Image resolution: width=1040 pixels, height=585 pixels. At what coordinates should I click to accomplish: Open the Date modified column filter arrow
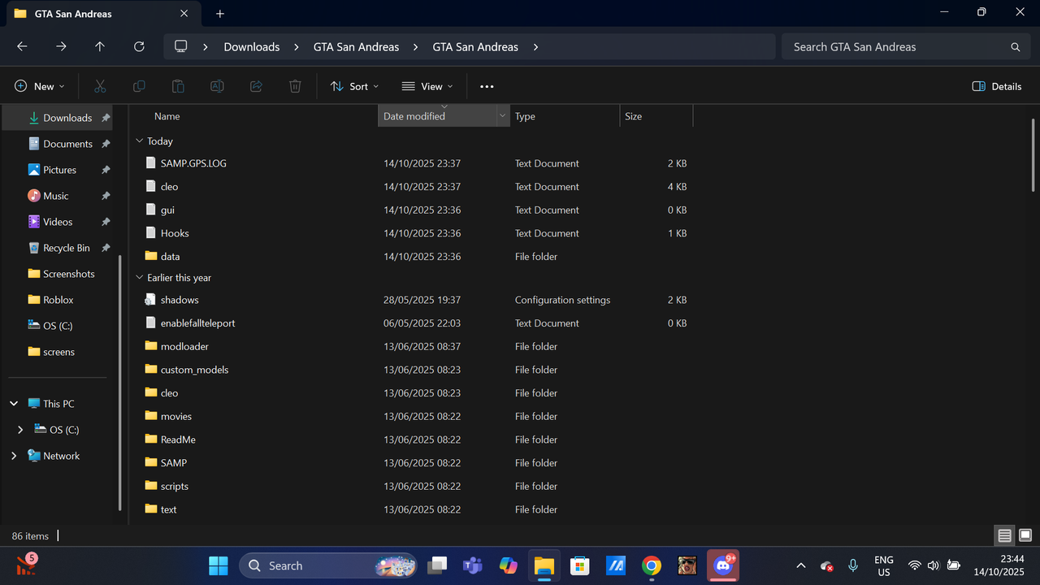click(x=502, y=116)
